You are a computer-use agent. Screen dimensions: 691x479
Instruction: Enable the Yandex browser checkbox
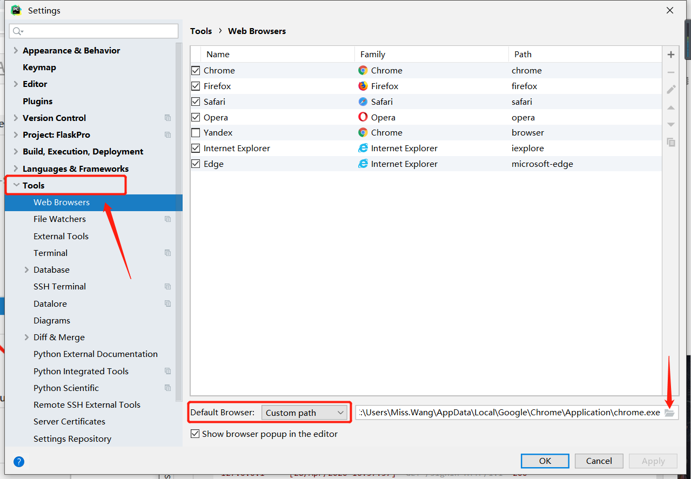(x=196, y=132)
